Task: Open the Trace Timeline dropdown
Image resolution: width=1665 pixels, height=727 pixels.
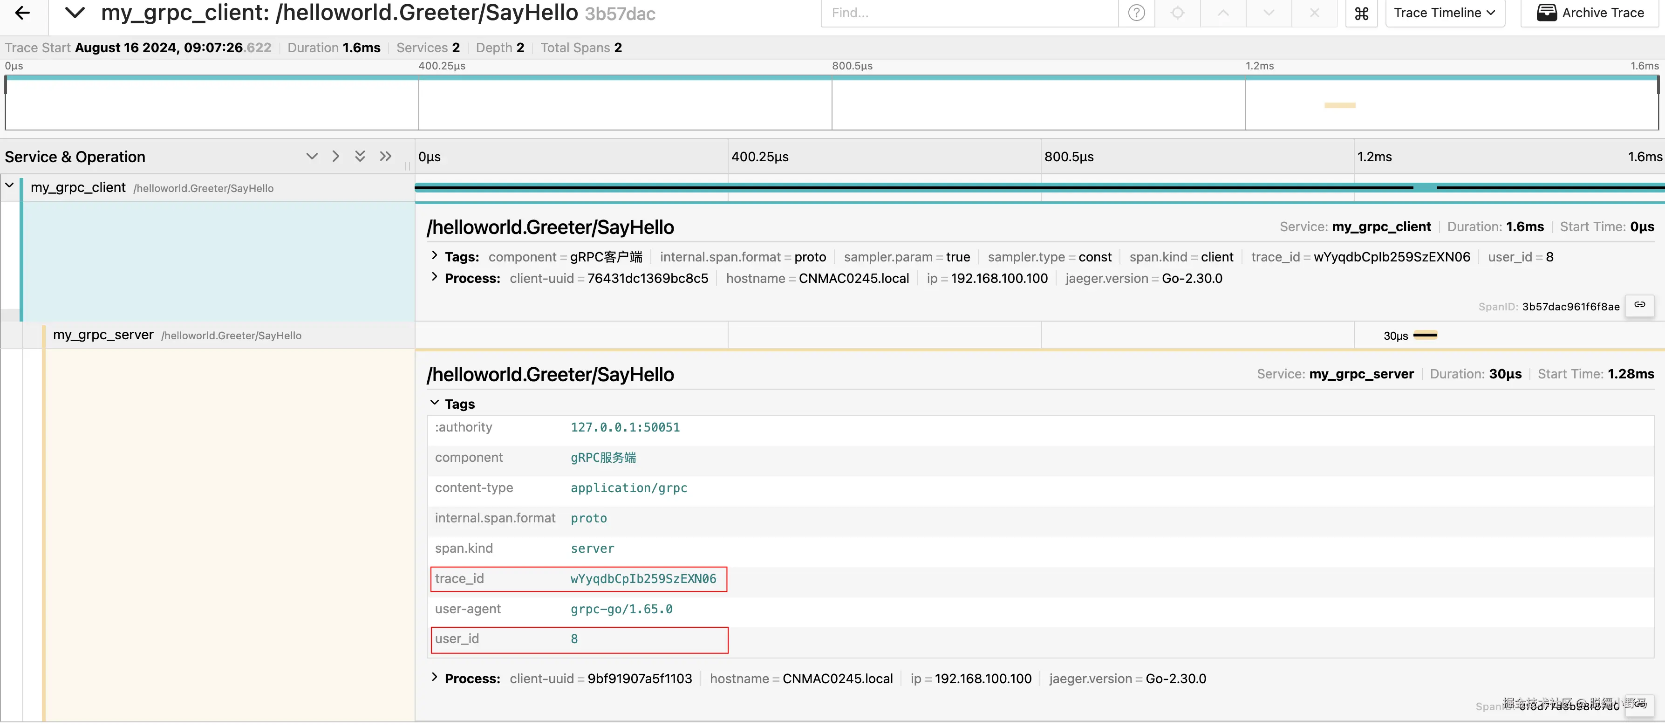Action: pyautogui.click(x=1444, y=13)
